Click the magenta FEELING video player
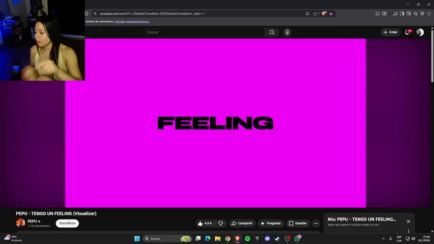434x244 pixels. point(215,123)
